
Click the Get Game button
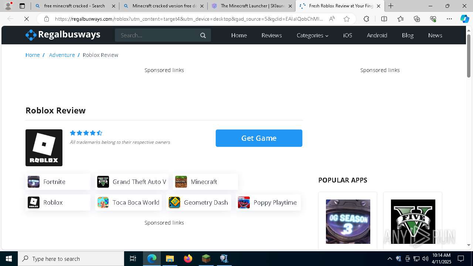259,138
